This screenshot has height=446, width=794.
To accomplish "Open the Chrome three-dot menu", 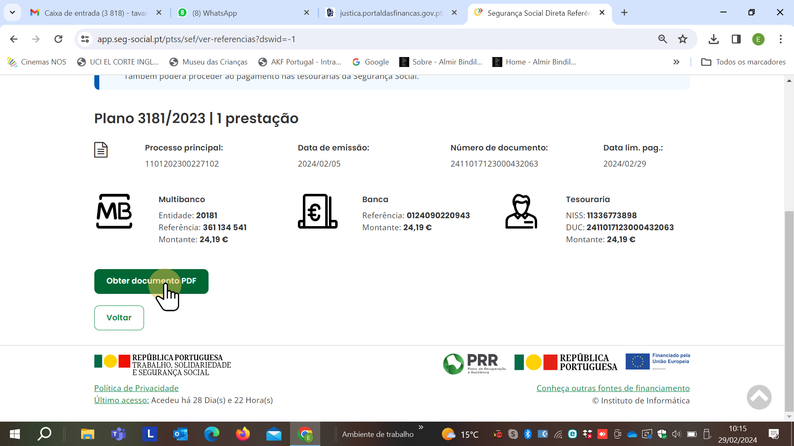I will click(x=780, y=39).
